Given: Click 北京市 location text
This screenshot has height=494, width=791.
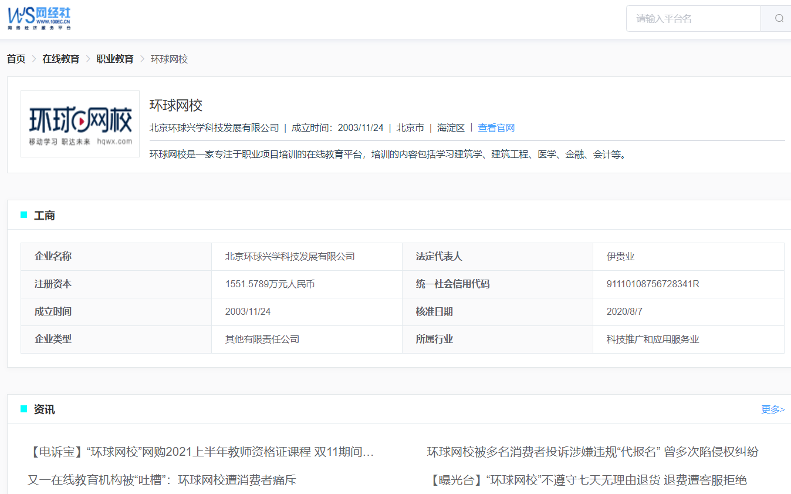Looking at the screenshot, I should [410, 127].
